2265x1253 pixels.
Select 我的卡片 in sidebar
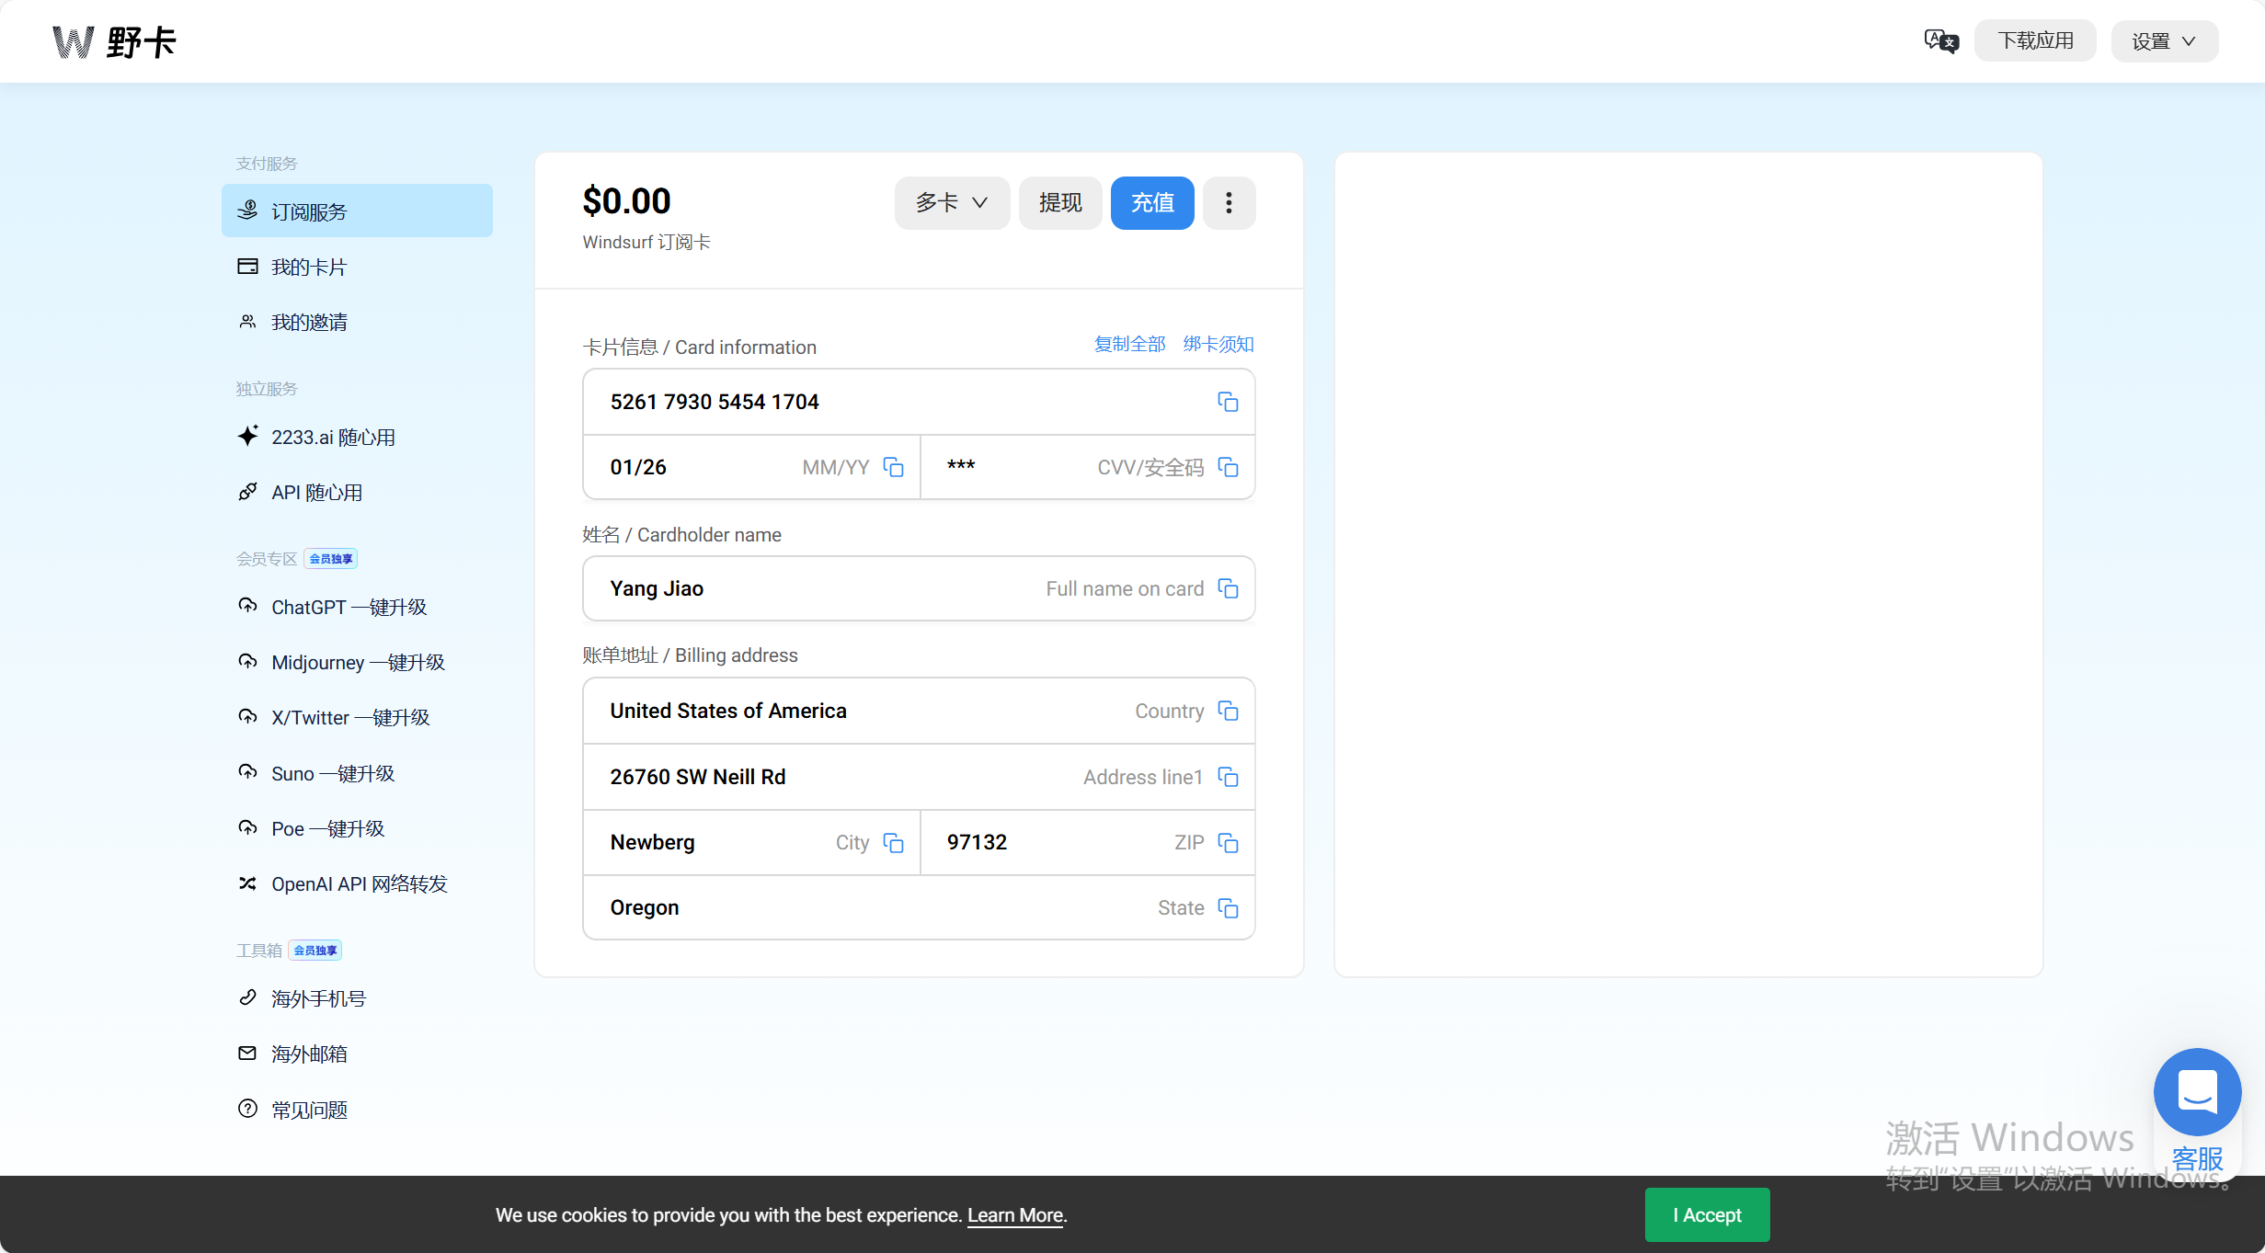[x=309, y=268]
